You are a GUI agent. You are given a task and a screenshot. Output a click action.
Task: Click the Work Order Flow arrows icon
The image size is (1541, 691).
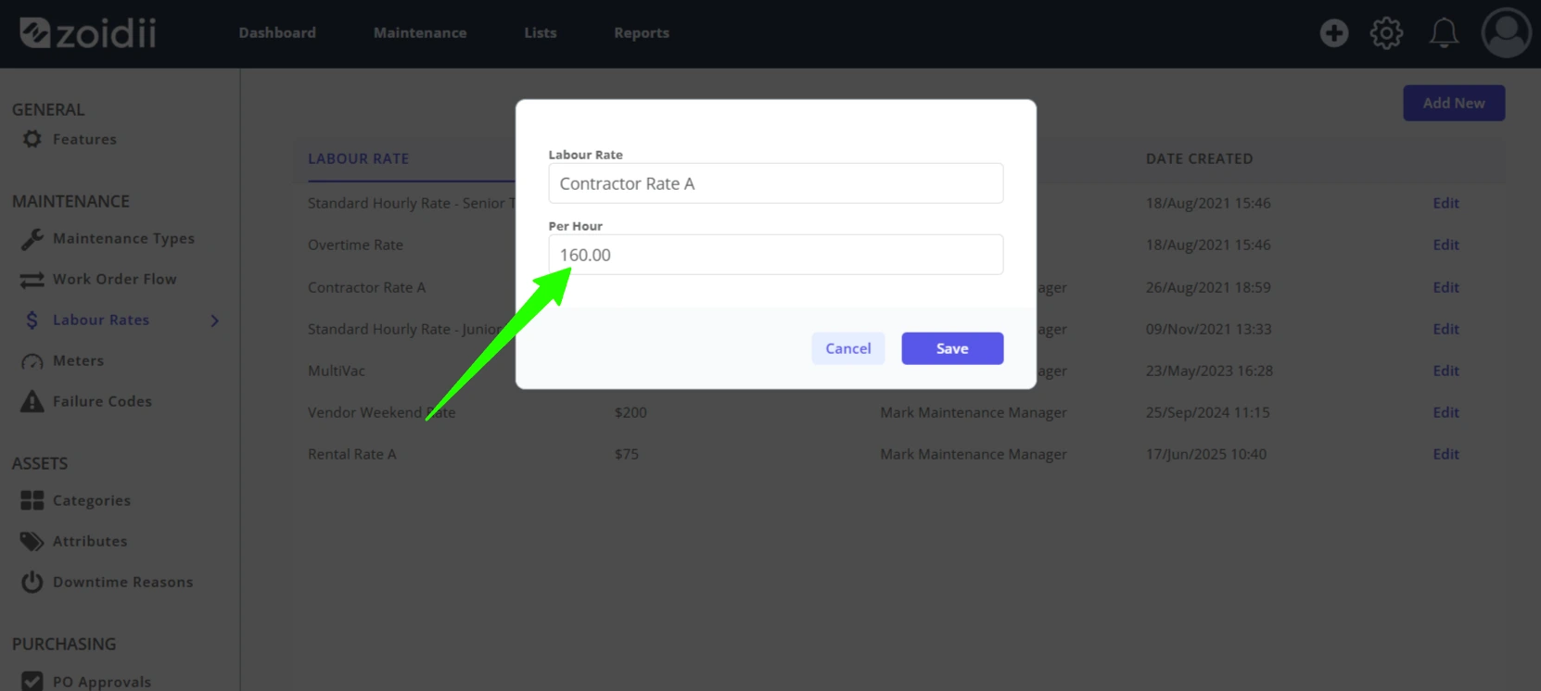(x=32, y=280)
